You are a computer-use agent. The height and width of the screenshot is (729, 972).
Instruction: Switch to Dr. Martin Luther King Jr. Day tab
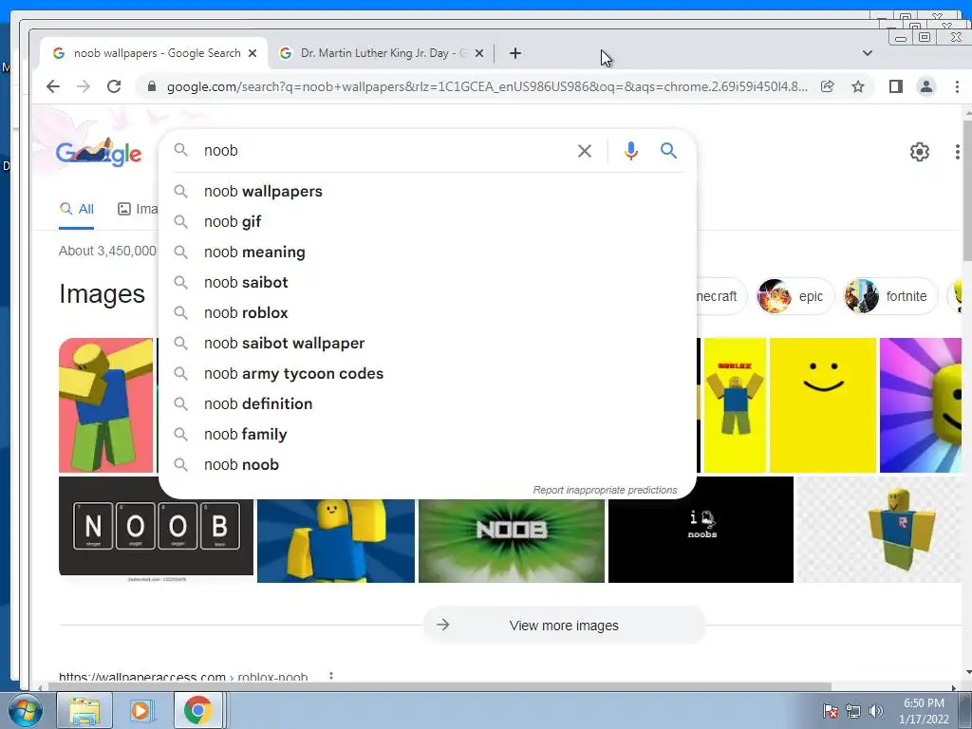[x=382, y=53]
